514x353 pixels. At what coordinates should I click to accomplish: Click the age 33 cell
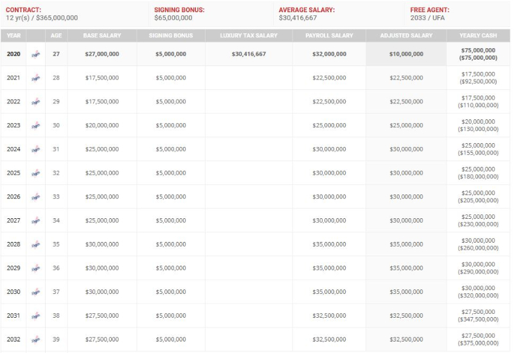point(56,196)
